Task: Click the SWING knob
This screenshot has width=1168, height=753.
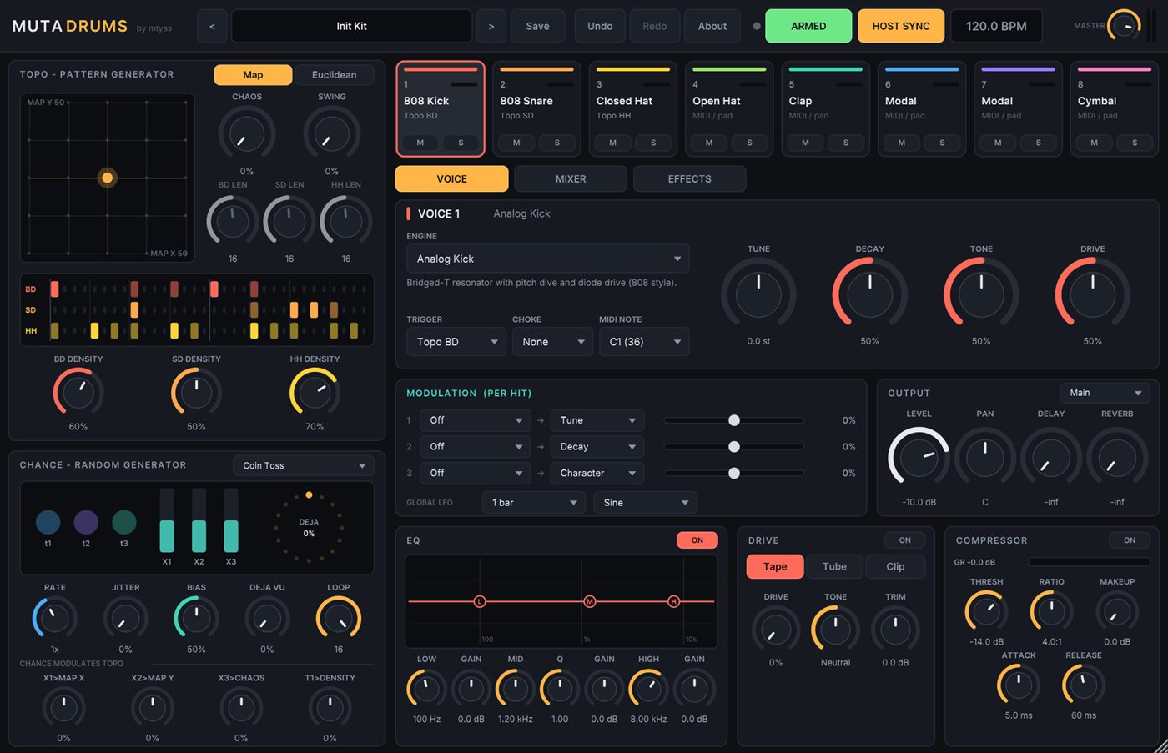Action: click(x=332, y=133)
